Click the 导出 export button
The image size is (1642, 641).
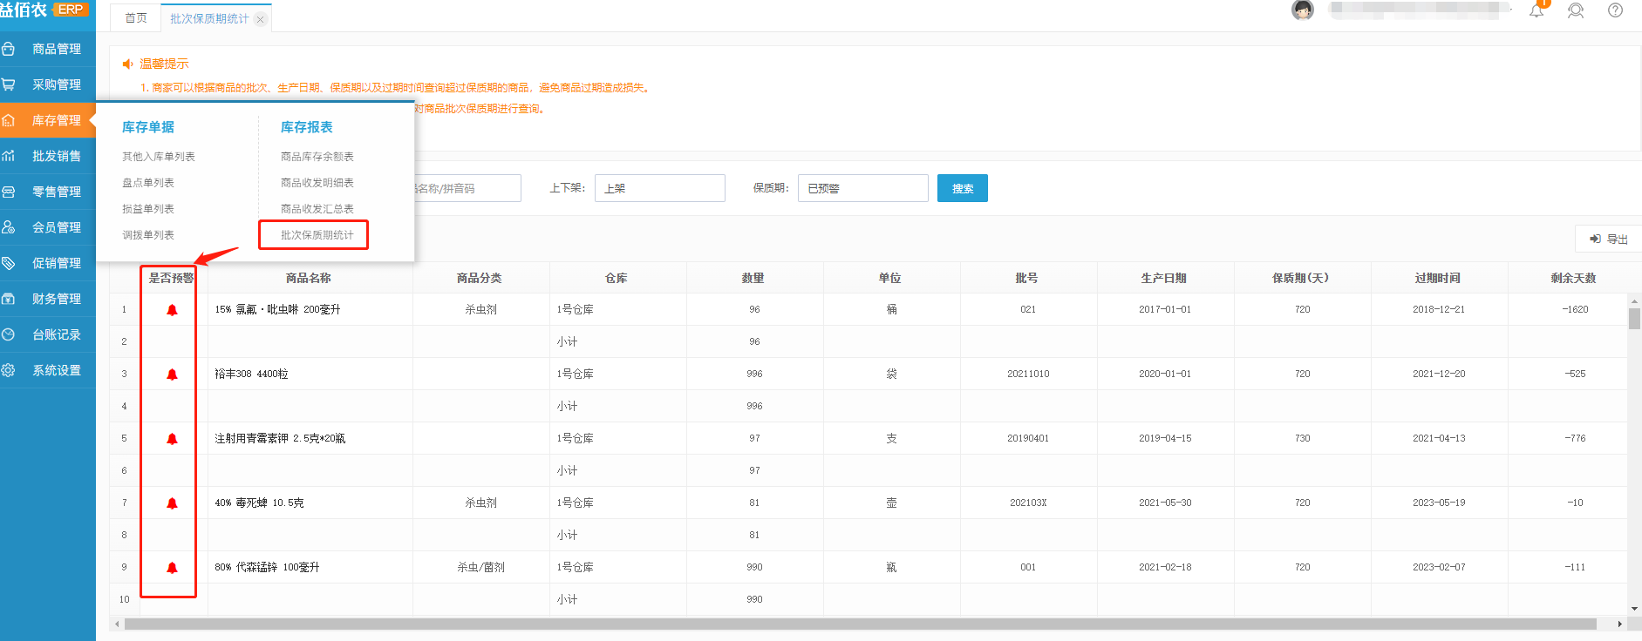(x=1609, y=239)
